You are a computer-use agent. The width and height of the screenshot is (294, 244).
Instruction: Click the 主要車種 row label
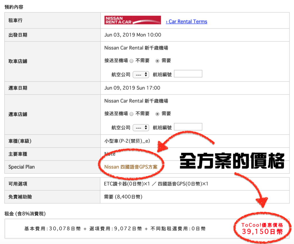pyautogui.click(x=18, y=154)
